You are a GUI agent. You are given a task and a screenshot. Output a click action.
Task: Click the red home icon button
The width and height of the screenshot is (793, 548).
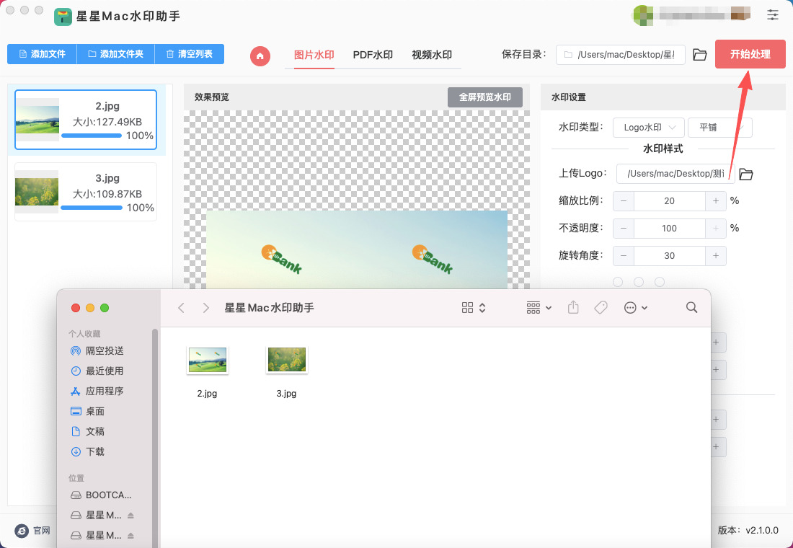click(x=260, y=56)
